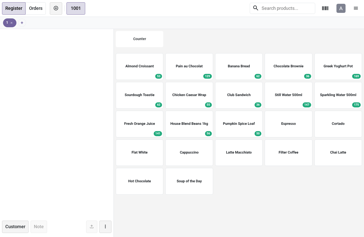The image size is (364, 237).
Task: Click the search magnifier icon
Action: tap(256, 8)
